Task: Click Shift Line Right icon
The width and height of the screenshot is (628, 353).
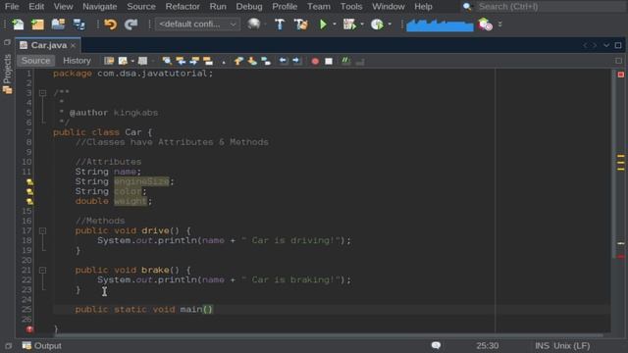Action: pos(296,61)
